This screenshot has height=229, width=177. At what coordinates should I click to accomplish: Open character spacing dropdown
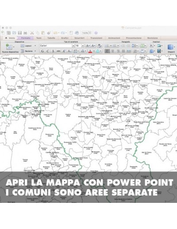click(x=78, y=51)
